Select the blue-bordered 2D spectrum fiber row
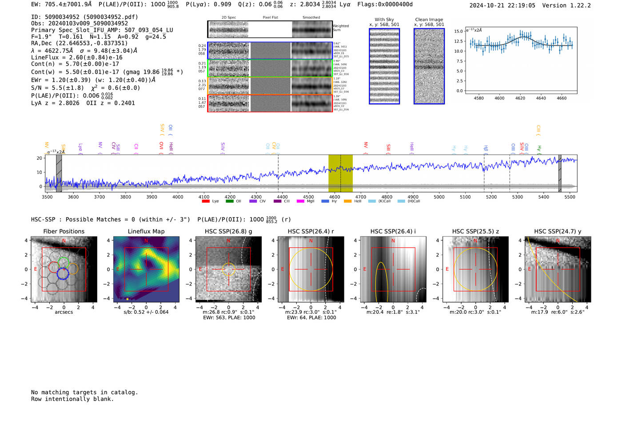Viewport: 622px width, 423px height. (270, 51)
